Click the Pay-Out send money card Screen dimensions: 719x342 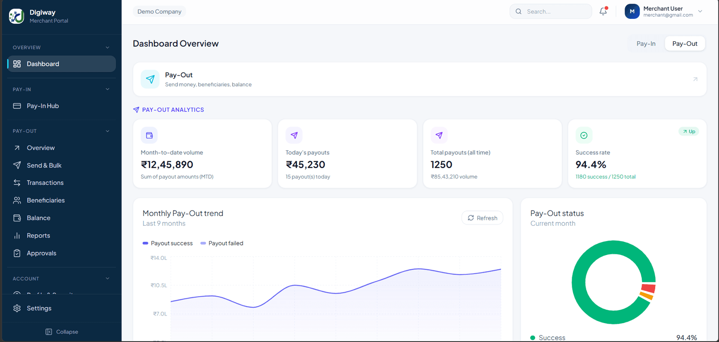tap(420, 79)
